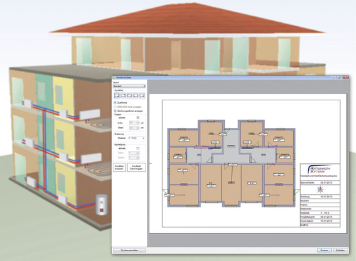
Task: Toggle the Zeichnungsrahmen anzeigen checkbox
Action: tap(115, 111)
